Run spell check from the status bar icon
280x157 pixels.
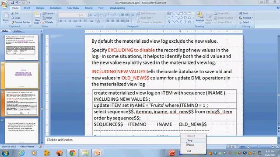tap(40, 147)
